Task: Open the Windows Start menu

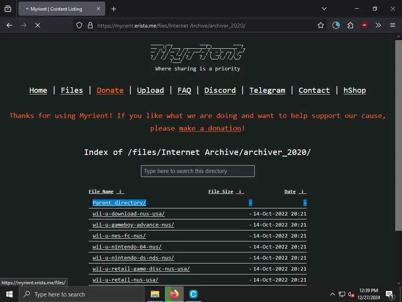Action: click(9, 294)
